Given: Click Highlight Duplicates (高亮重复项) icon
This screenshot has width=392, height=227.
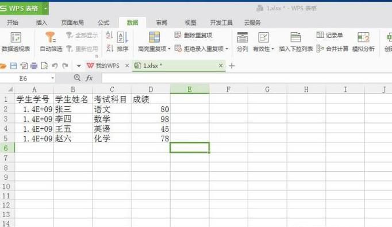Looking at the screenshot, I should click(154, 37).
